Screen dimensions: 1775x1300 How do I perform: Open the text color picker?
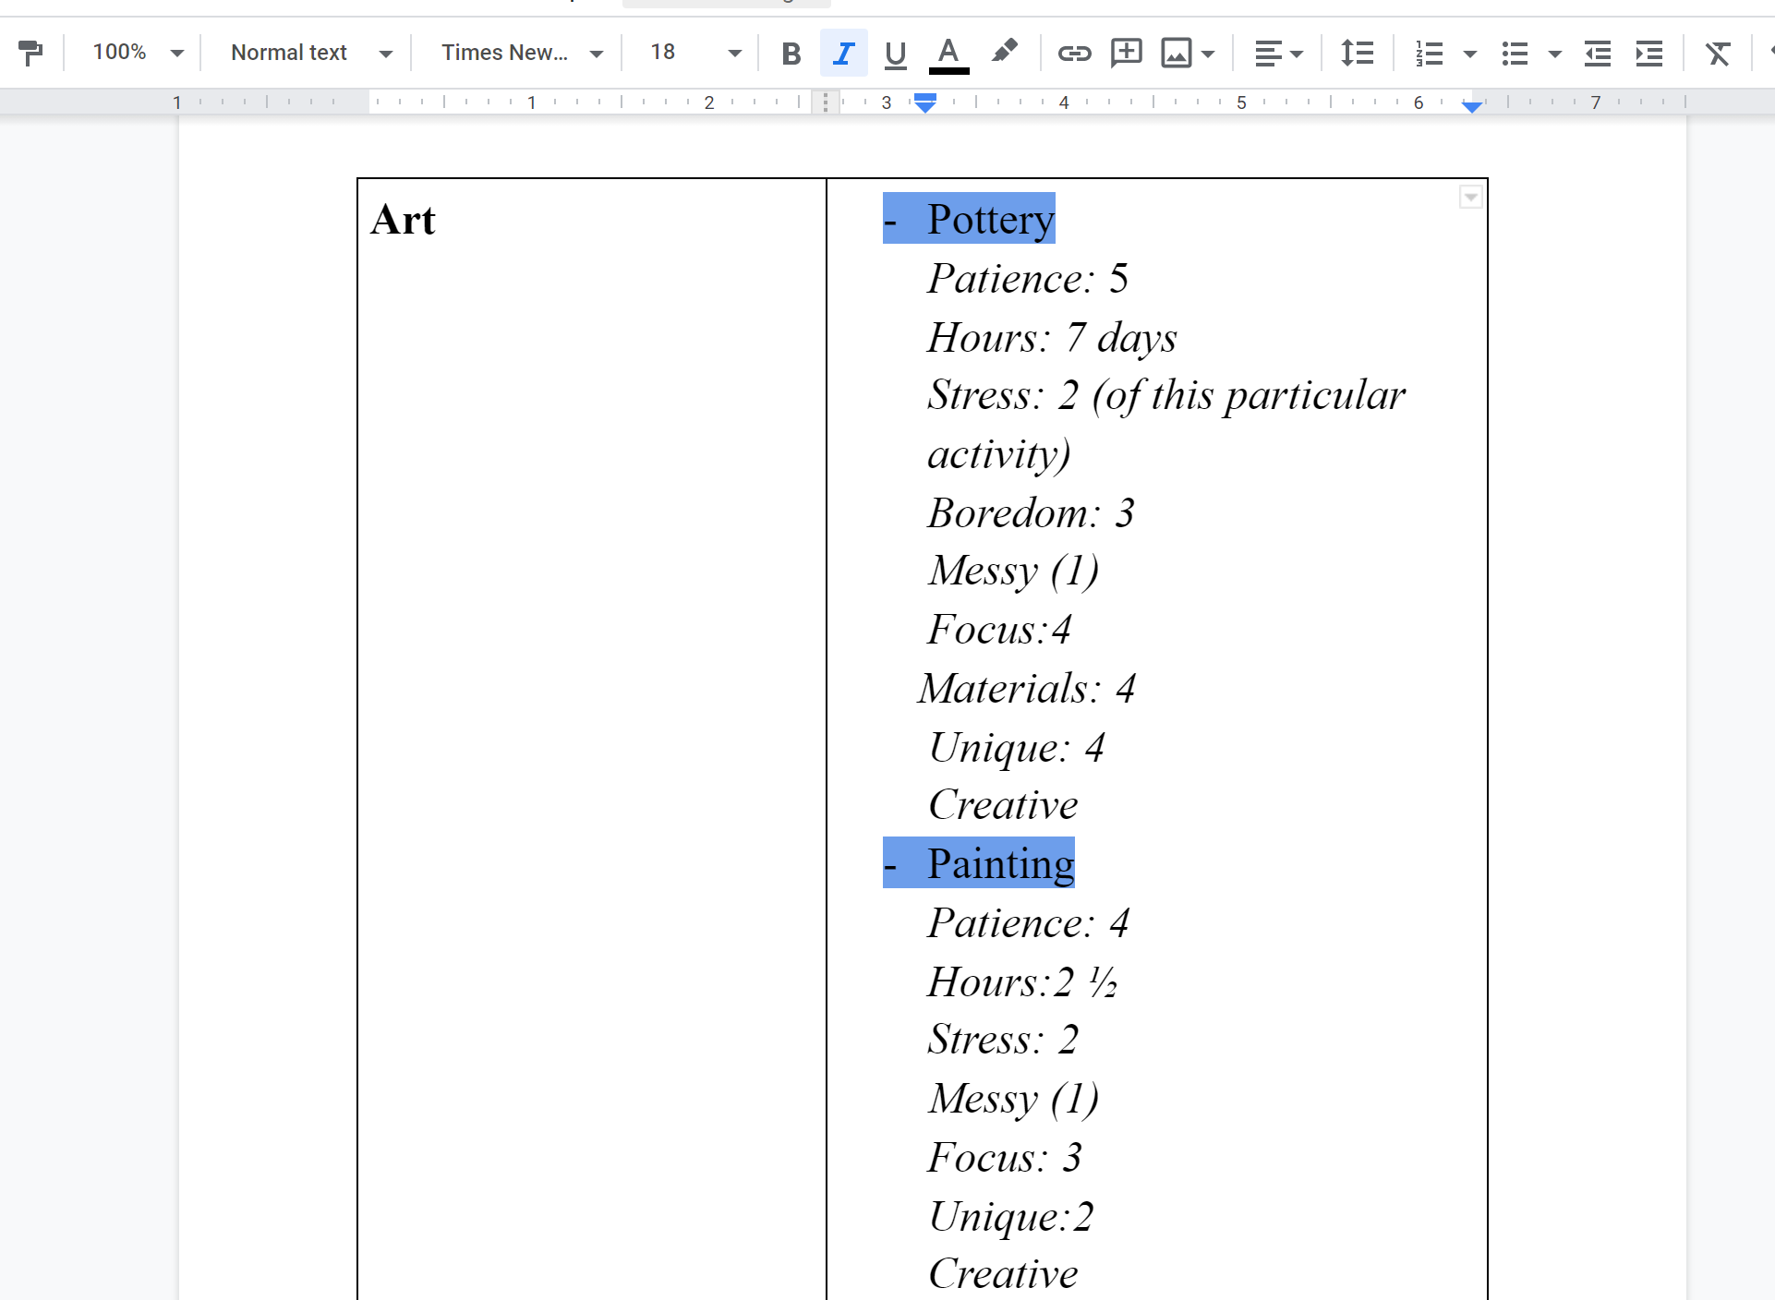pyautogui.click(x=948, y=53)
